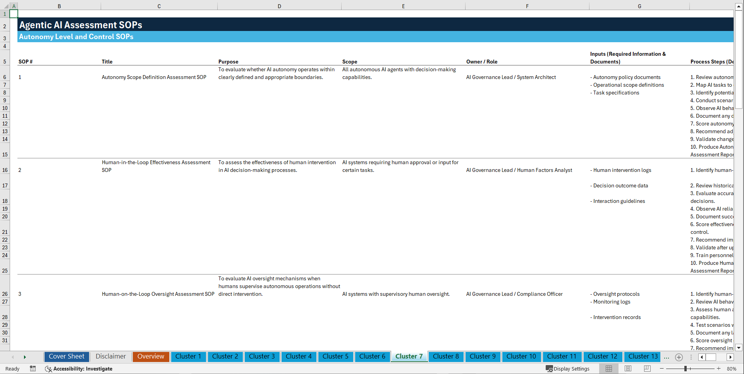The image size is (744, 374).
Task: Click the next-sheet navigation arrow
Action: (25, 357)
